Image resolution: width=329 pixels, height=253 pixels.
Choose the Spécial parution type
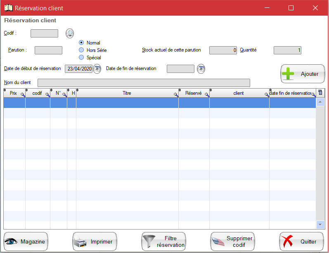coord(81,57)
